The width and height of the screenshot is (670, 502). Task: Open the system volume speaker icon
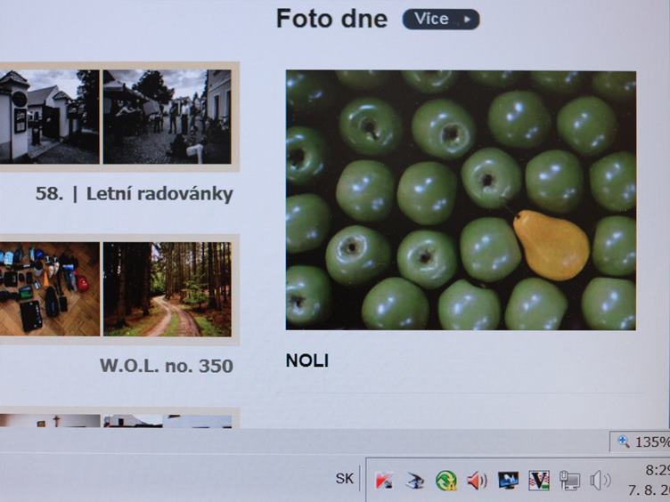[x=601, y=481]
